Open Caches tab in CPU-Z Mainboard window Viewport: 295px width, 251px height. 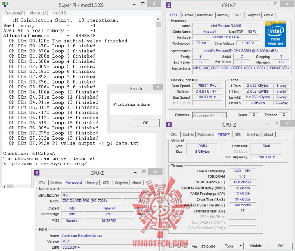[x=56, y=183]
